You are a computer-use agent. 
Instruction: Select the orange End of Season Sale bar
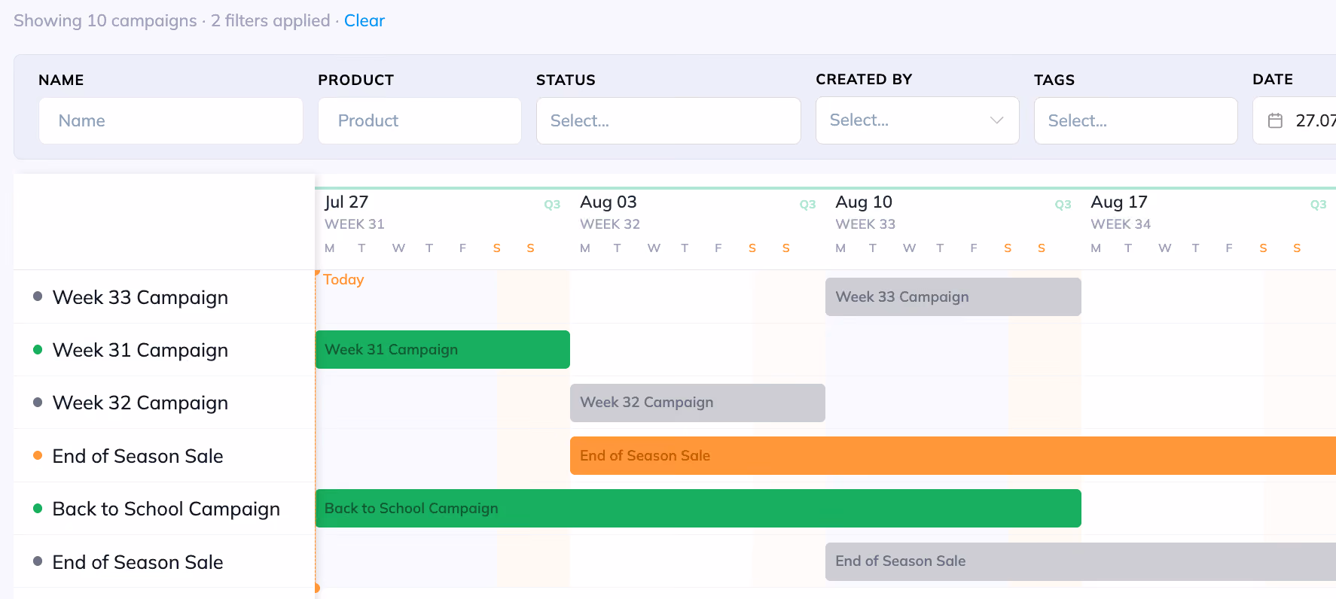[953, 455]
